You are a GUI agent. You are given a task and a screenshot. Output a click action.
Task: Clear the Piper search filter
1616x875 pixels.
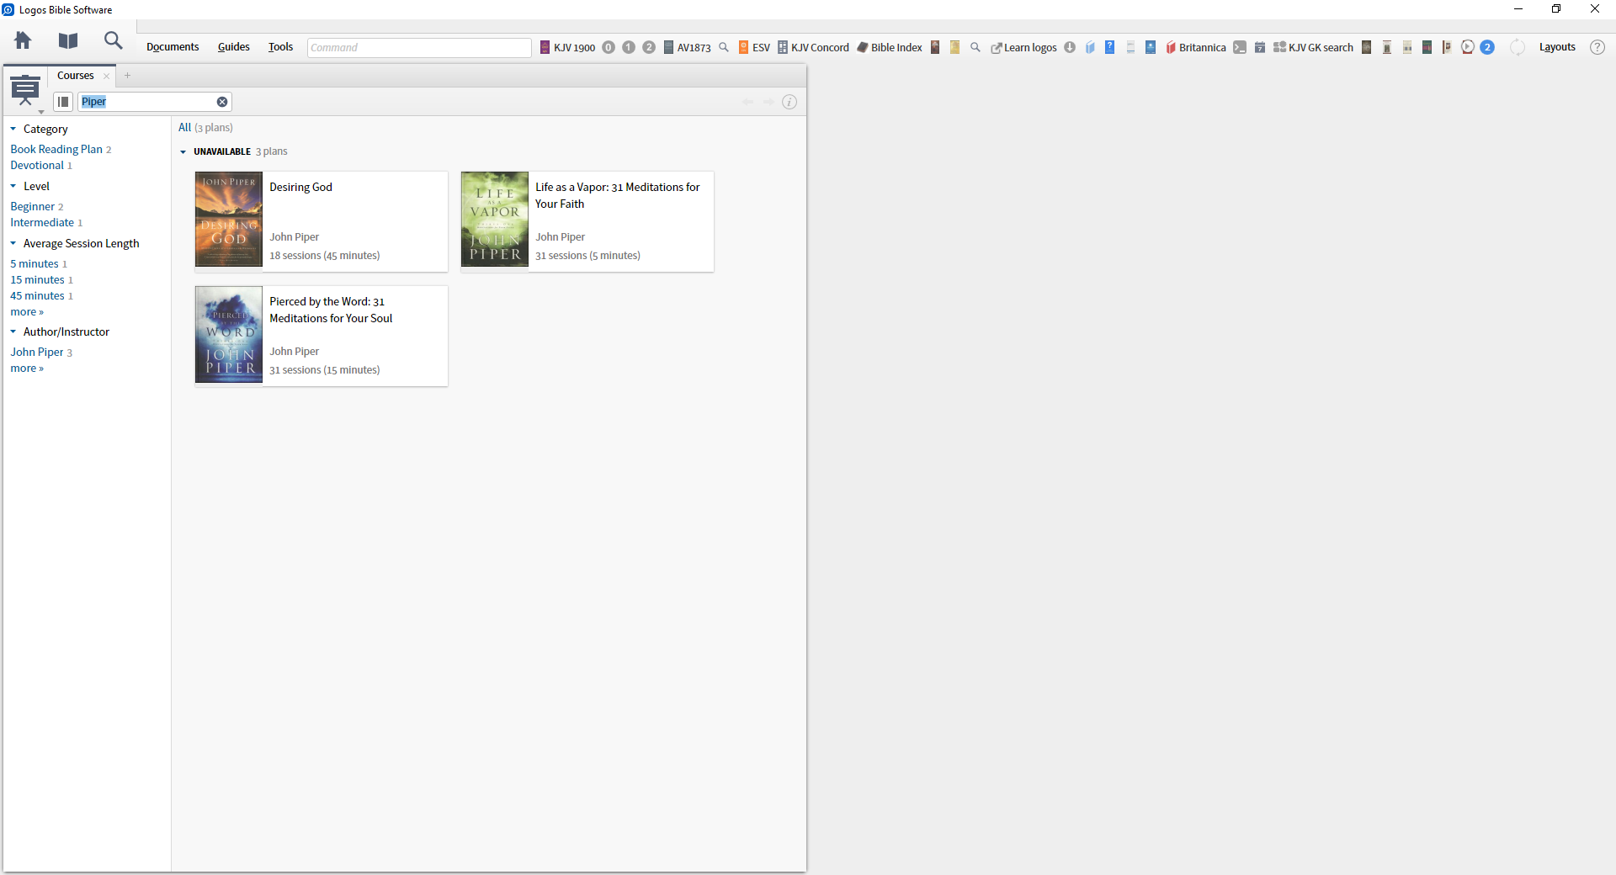[x=222, y=102]
